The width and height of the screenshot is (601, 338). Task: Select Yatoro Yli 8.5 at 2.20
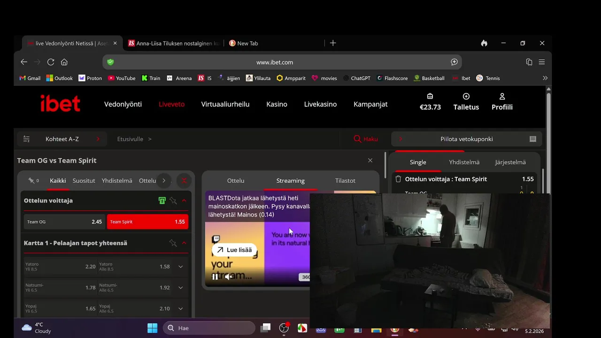[61, 267]
